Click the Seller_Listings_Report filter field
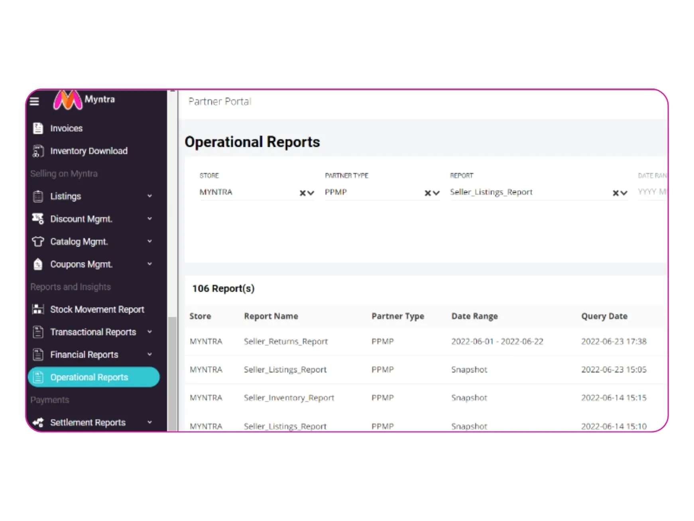This screenshot has height=521, width=694. pos(539,192)
